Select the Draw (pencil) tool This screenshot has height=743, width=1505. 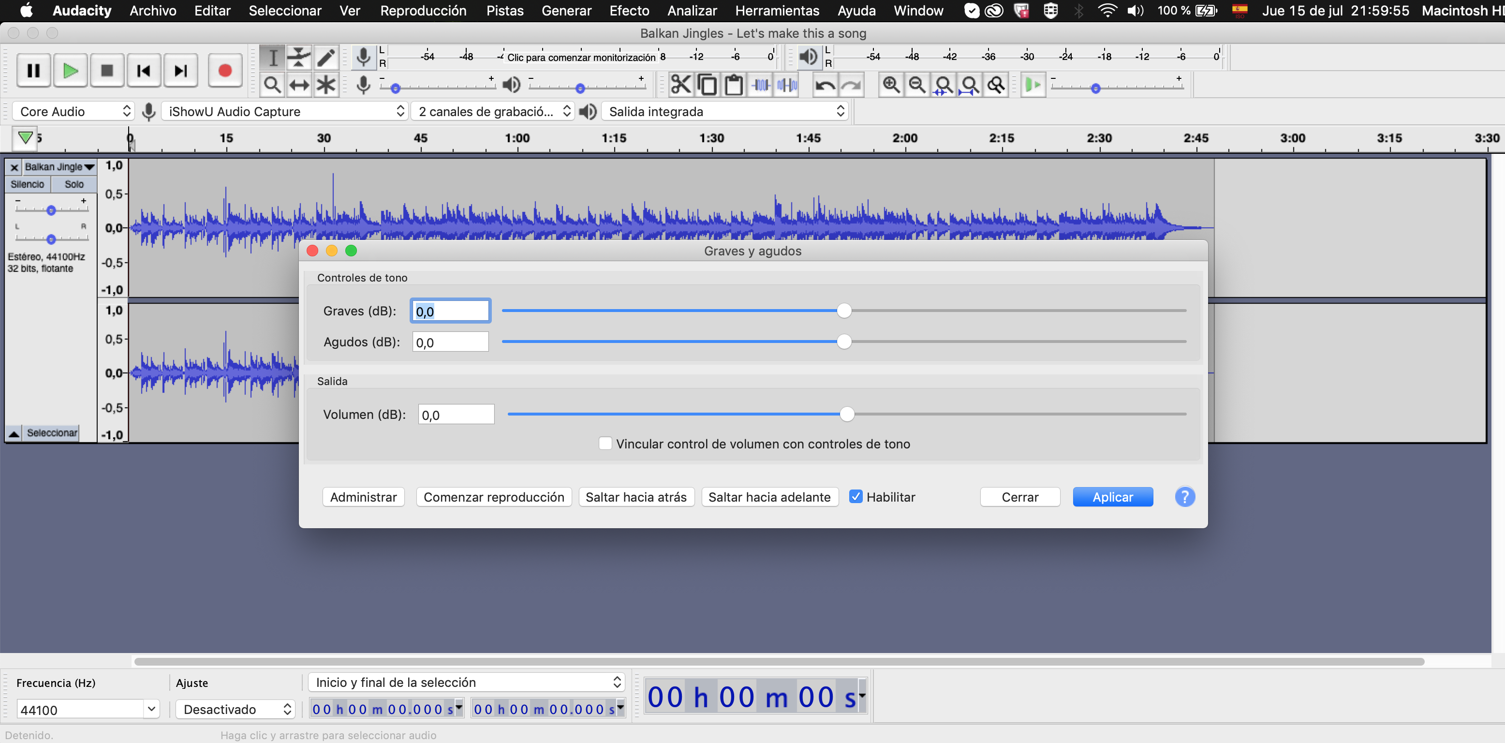(326, 57)
